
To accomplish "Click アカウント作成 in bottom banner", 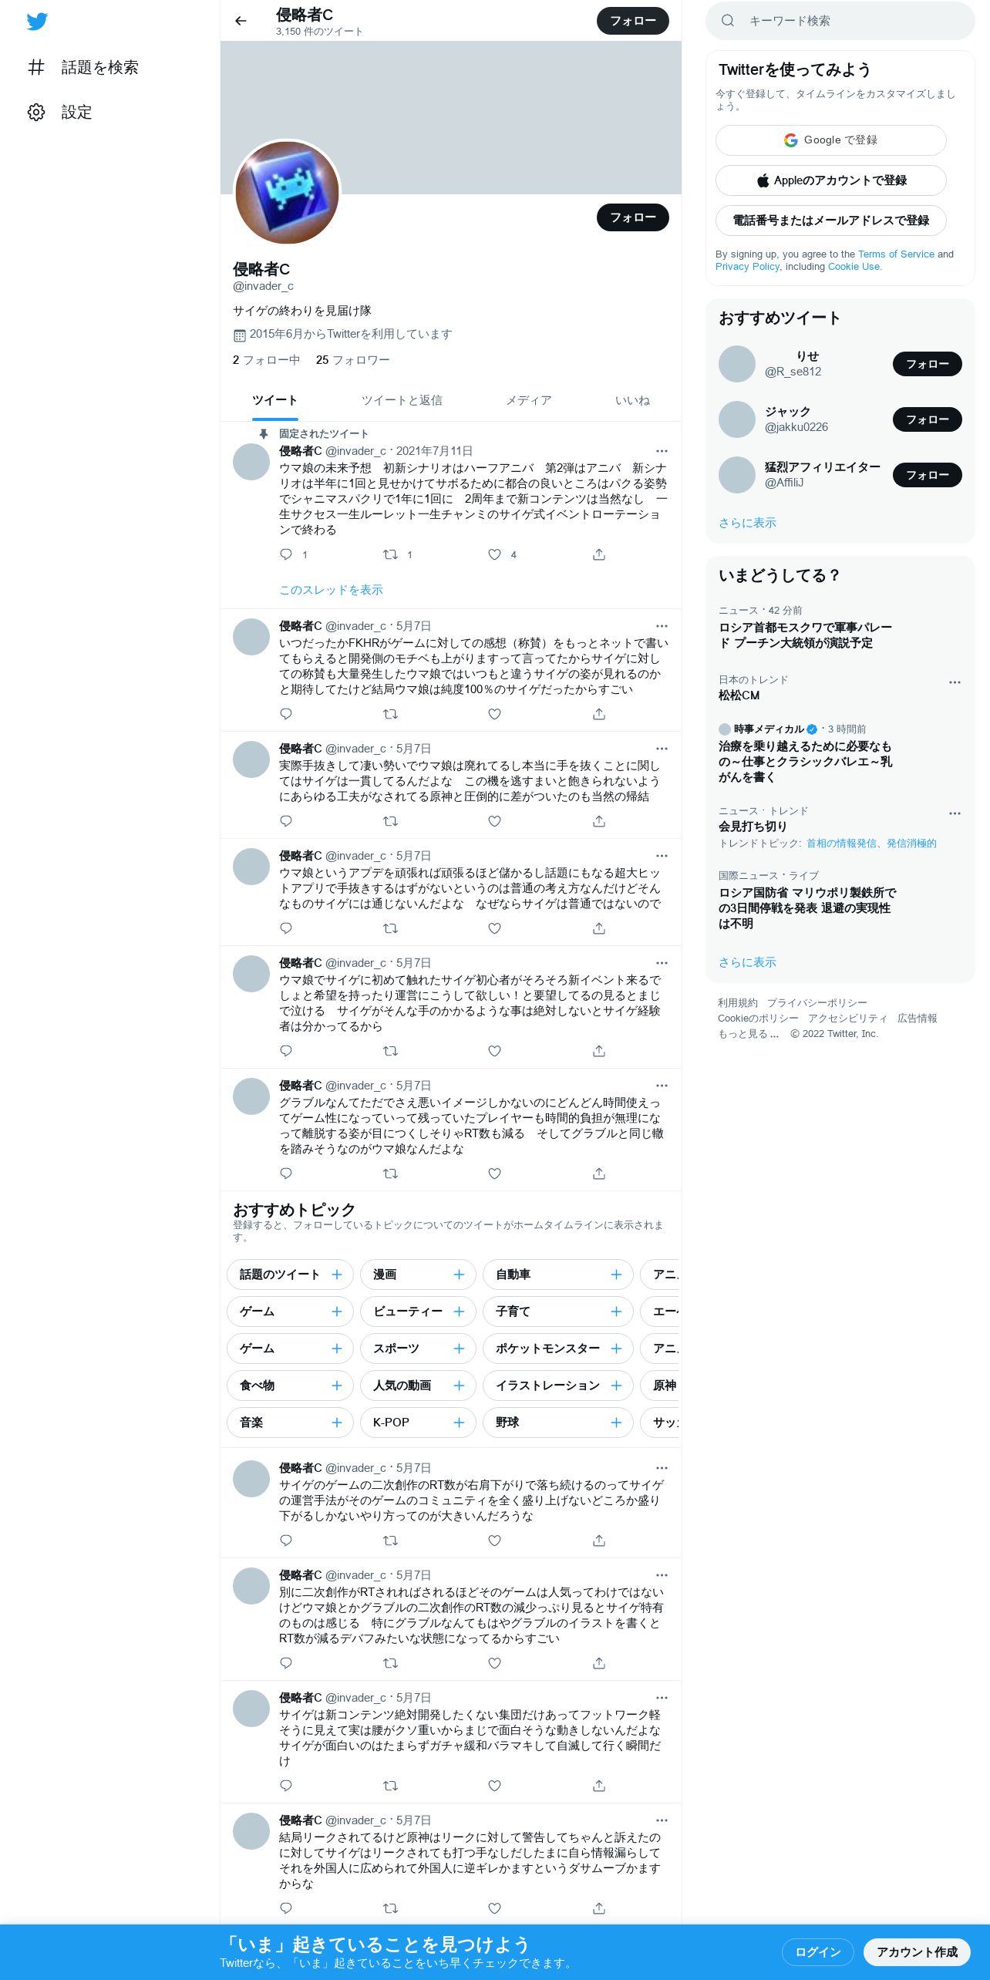I will point(917,1951).
